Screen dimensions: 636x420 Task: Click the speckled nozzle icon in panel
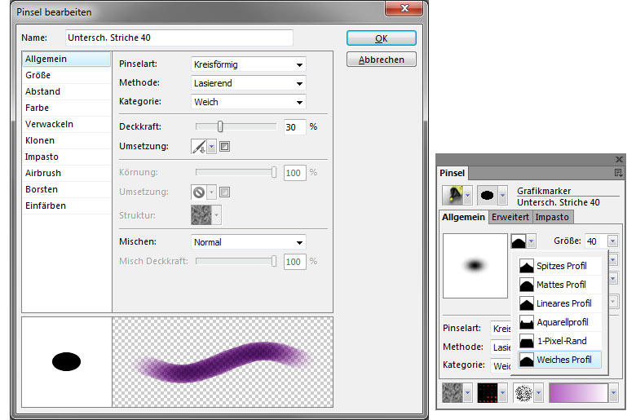click(x=523, y=393)
